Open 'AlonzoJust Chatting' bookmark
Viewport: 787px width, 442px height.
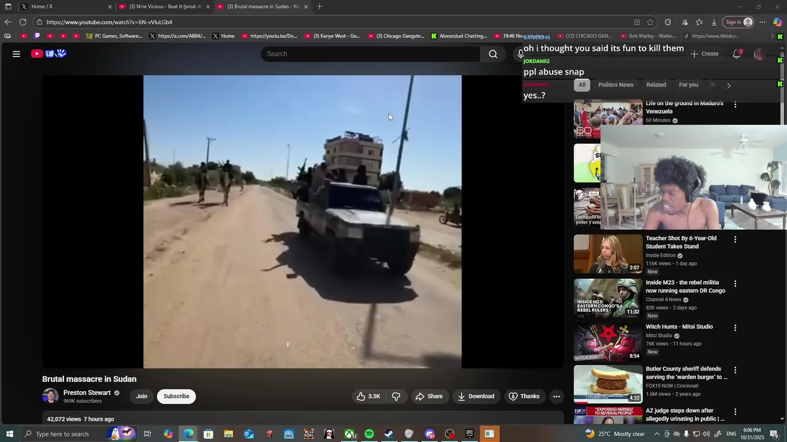459,36
